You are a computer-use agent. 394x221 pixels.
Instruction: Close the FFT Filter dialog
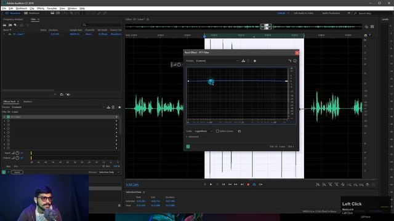297,53
